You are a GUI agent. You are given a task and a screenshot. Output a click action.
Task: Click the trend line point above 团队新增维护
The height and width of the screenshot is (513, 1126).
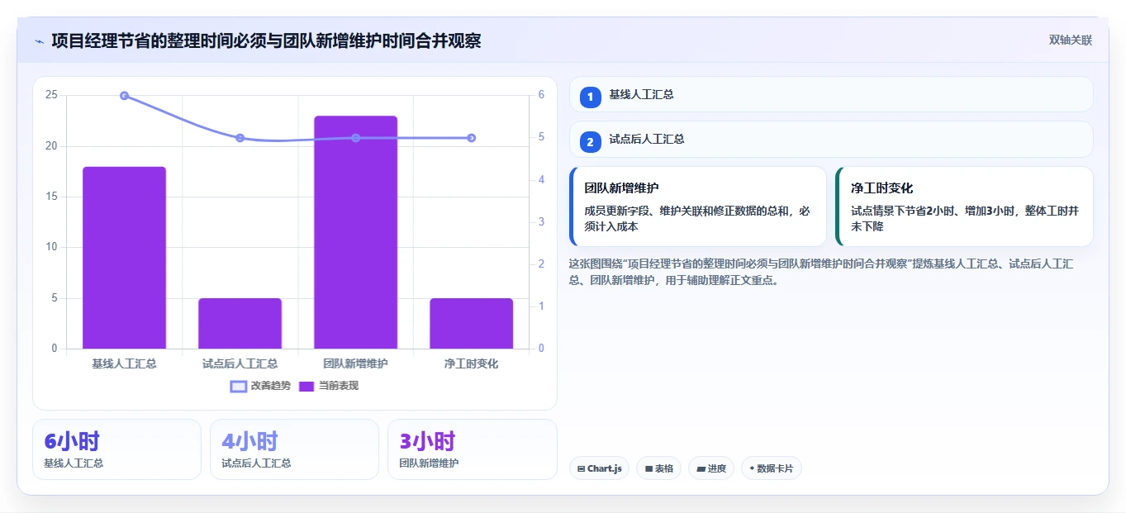[355, 138]
